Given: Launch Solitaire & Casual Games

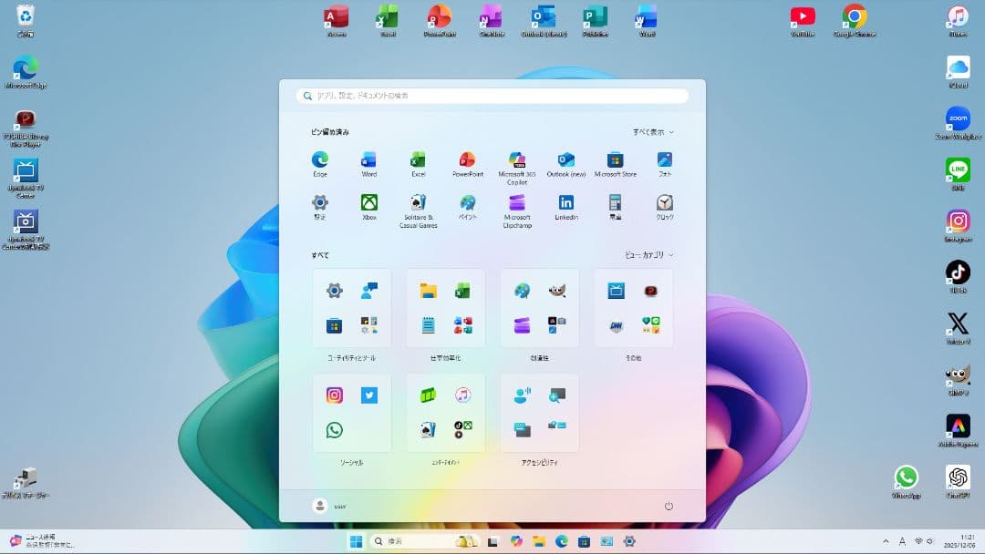Looking at the screenshot, I should click(x=418, y=204).
